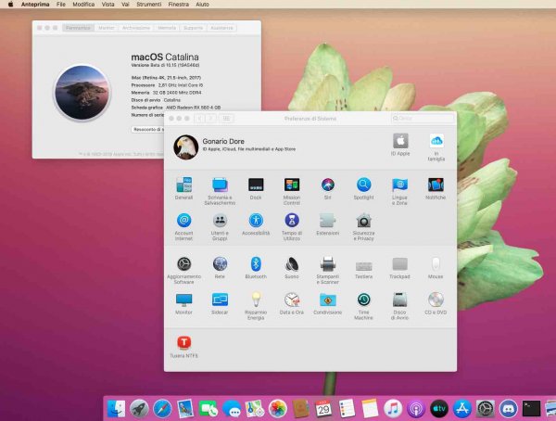Go forward in Preferenze di Sistema toolbar

tap(210, 118)
